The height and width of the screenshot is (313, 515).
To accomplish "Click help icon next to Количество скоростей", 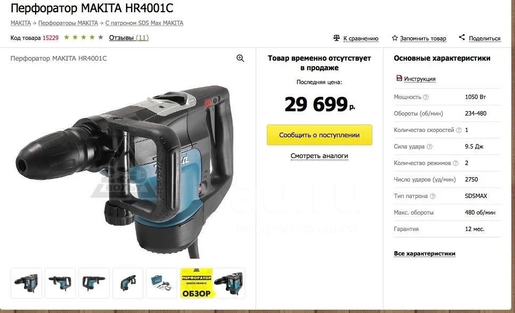I will 459,130.
